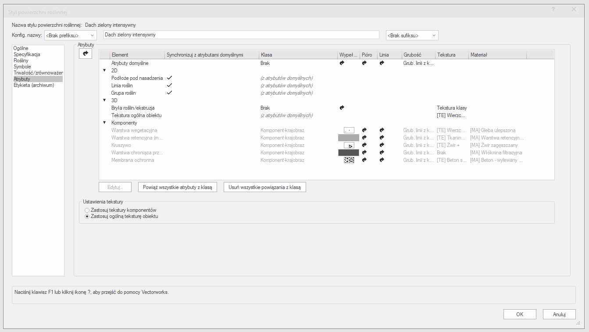Click the style name text field
The width and height of the screenshot is (589, 332).
click(x=241, y=35)
